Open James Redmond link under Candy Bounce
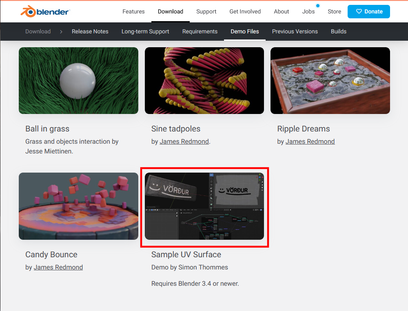 point(58,267)
